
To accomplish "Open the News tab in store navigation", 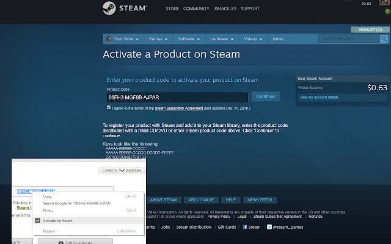I will [278, 39].
